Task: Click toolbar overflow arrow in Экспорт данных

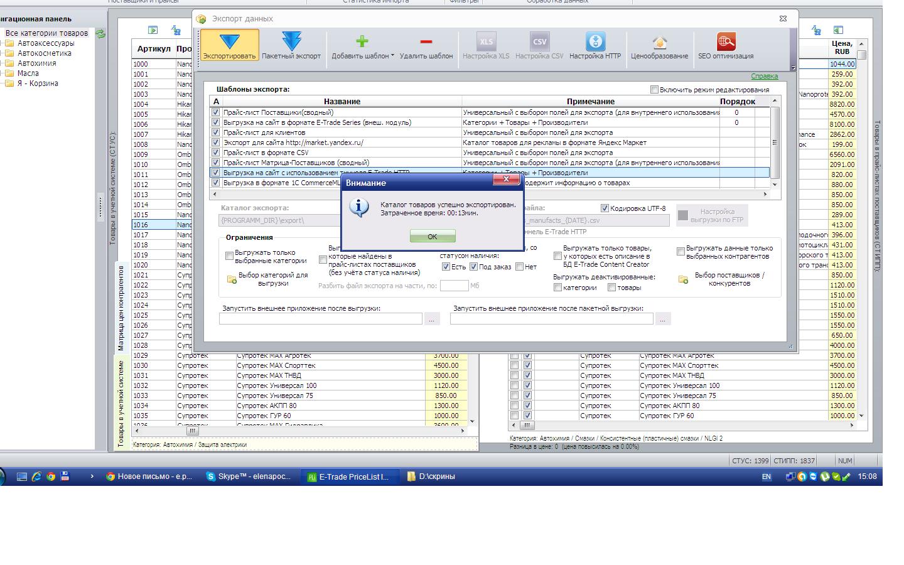Action: point(793,67)
